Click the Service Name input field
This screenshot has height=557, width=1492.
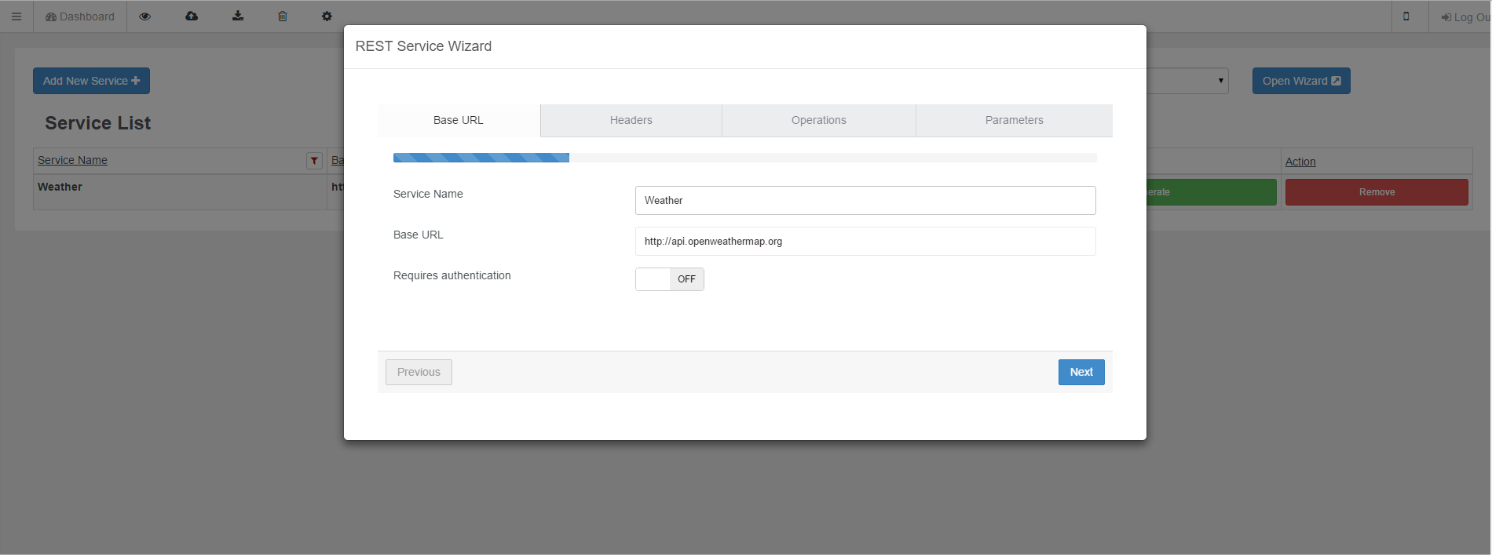865,201
